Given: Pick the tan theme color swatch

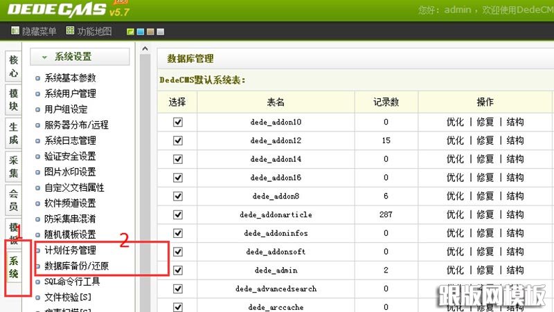Looking at the screenshot, I should 150,32.
